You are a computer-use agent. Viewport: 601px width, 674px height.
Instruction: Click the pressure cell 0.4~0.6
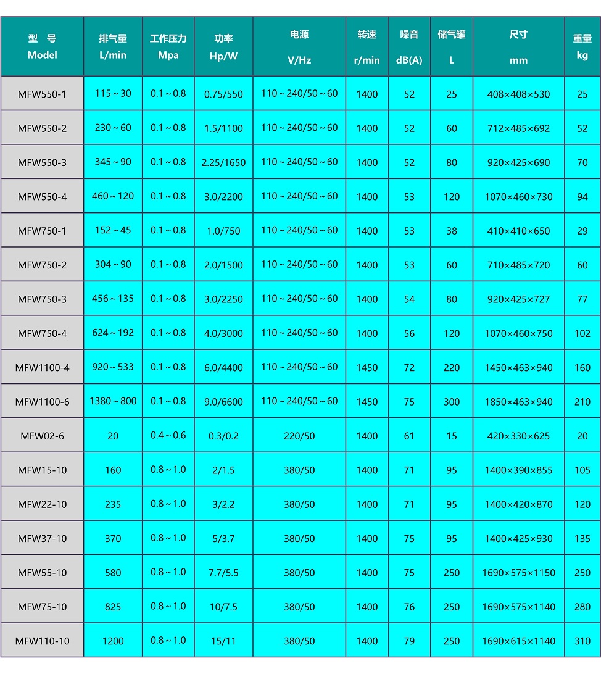168,435
